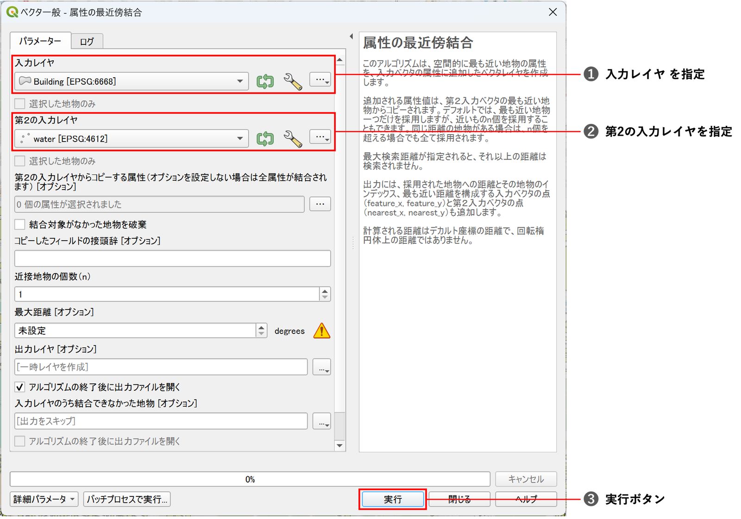Click 実行 button to run algorithm
The width and height of the screenshot is (741, 519).
[x=393, y=499]
